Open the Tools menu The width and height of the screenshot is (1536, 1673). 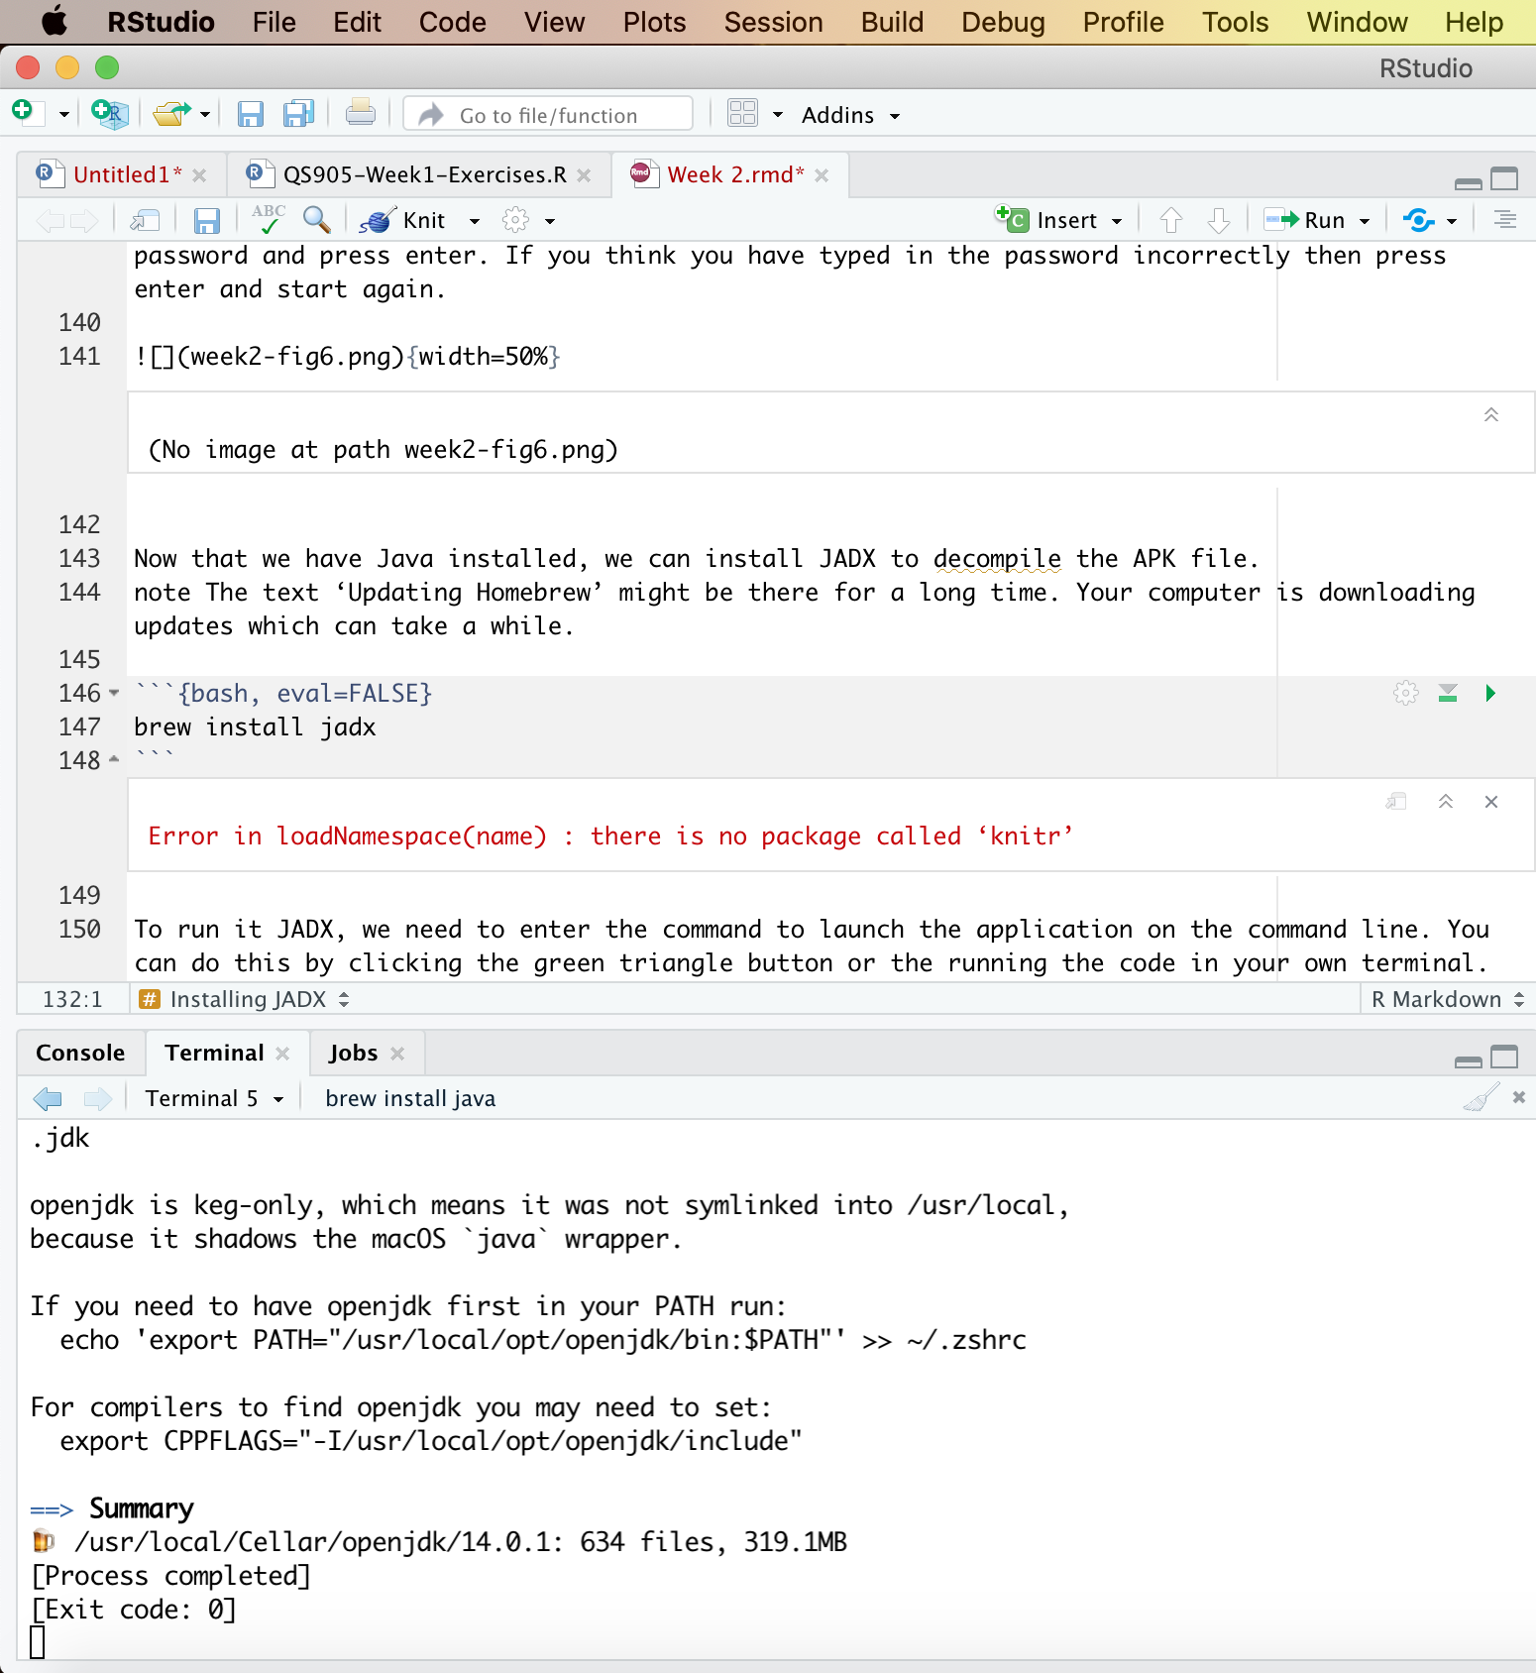[x=1235, y=22]
